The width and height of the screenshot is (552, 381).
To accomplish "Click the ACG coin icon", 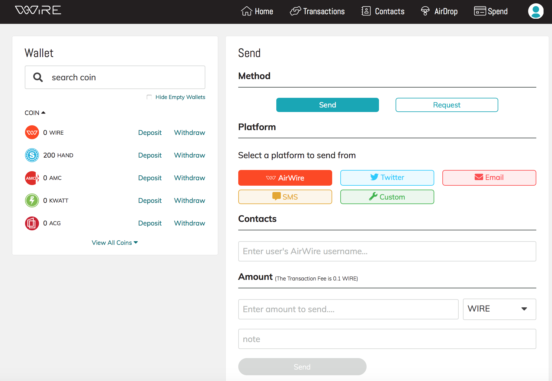I will click(x=32, y=223).
